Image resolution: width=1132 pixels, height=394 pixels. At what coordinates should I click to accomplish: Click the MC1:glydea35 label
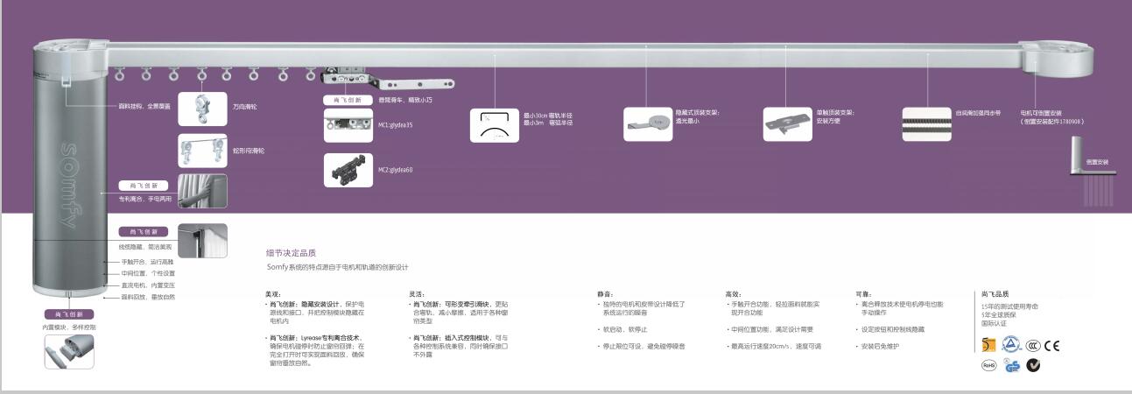tap(396, 125)
